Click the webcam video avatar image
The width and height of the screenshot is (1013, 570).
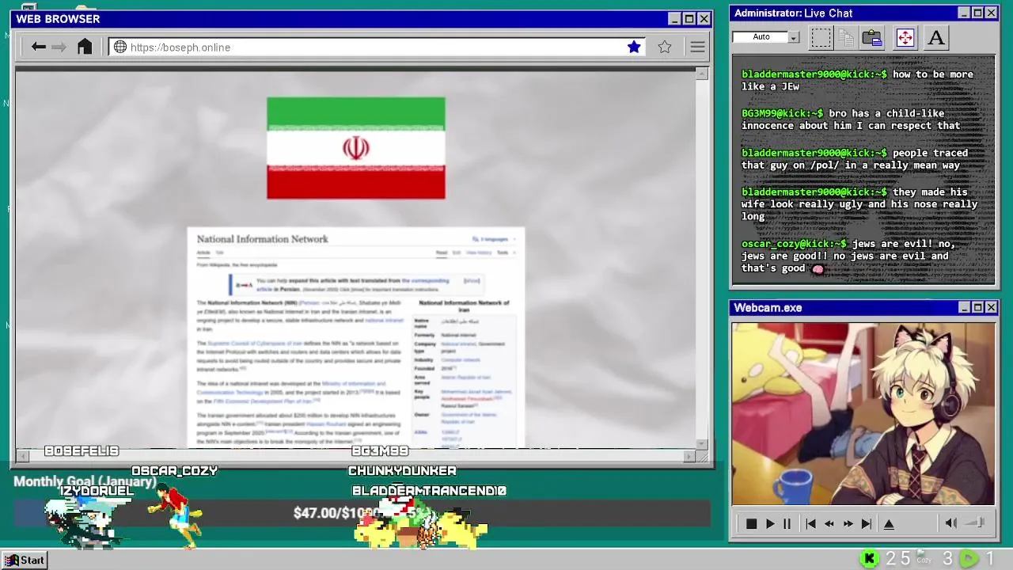(863, 413)
